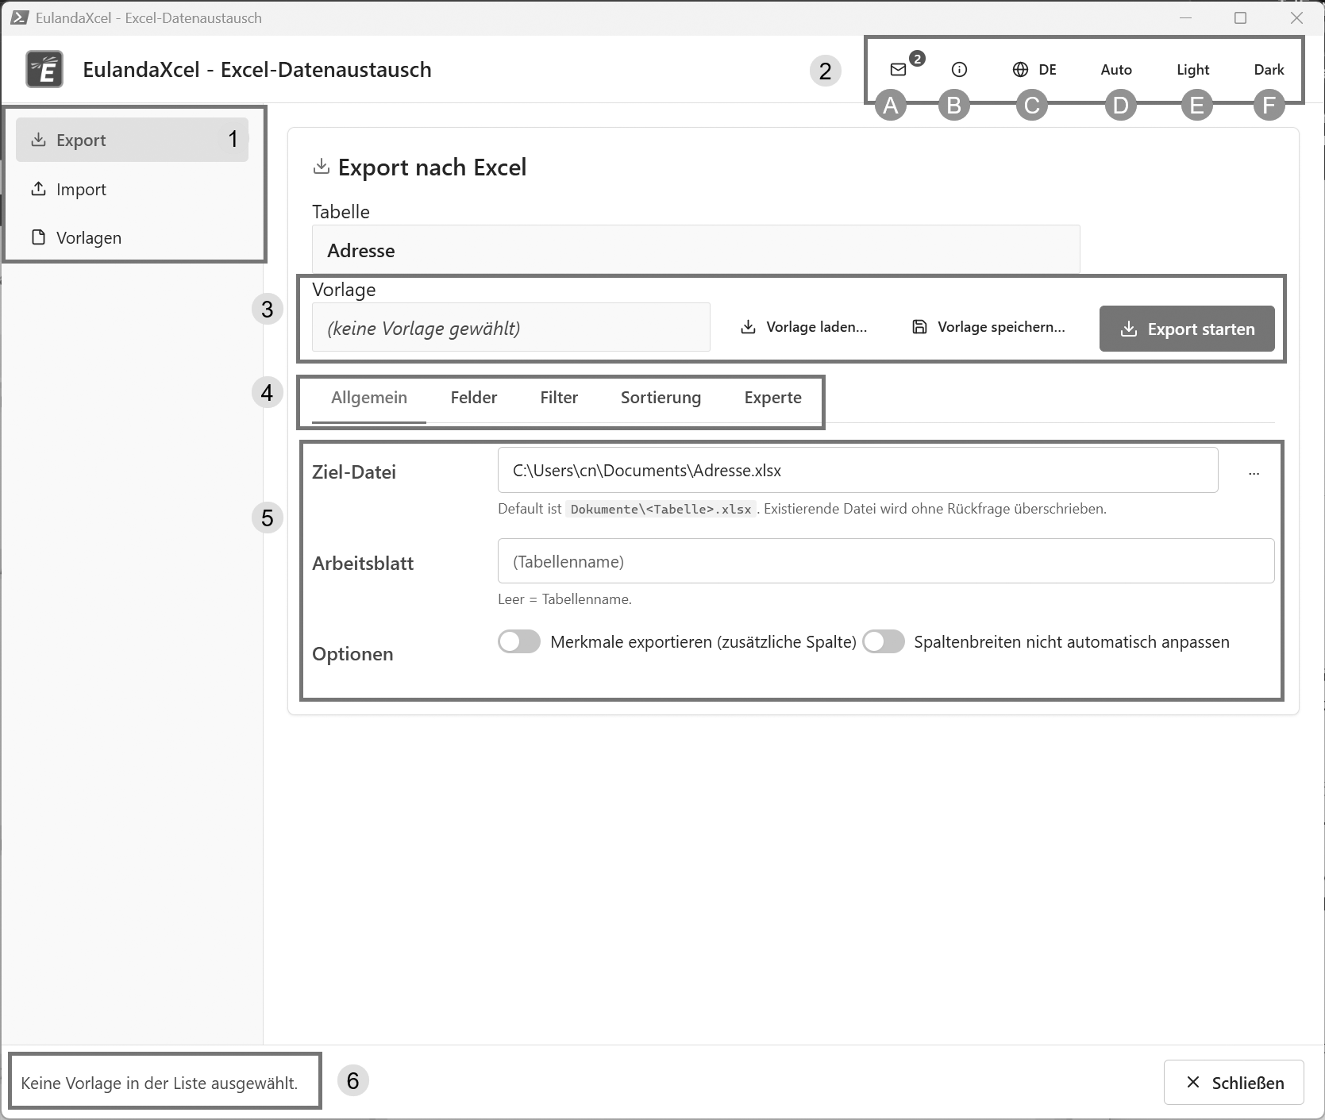Click the Arbeitsblatt input field
Viewport: 1325px width, 1120px height.
(x=886, y=561)
